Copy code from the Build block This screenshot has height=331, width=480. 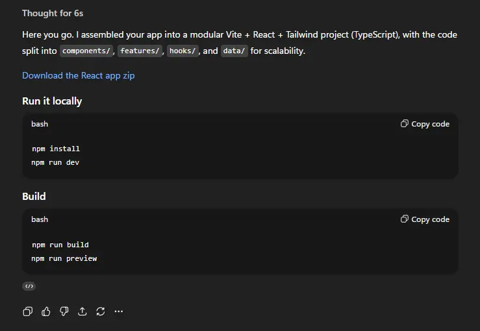point(425,219)
